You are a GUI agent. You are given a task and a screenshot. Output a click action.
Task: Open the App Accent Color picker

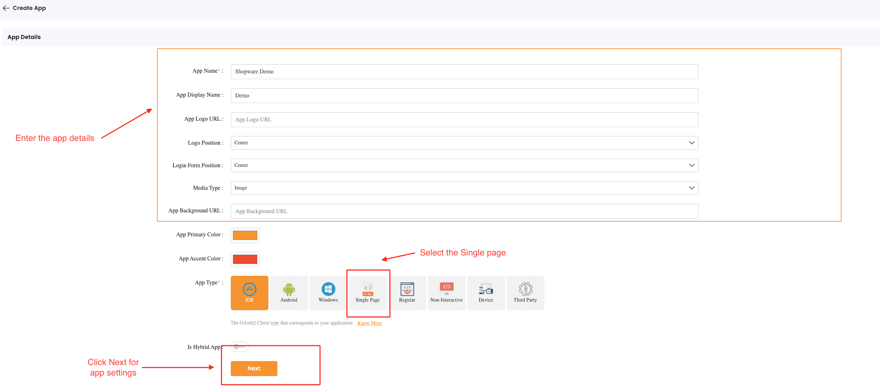point(245,259)
